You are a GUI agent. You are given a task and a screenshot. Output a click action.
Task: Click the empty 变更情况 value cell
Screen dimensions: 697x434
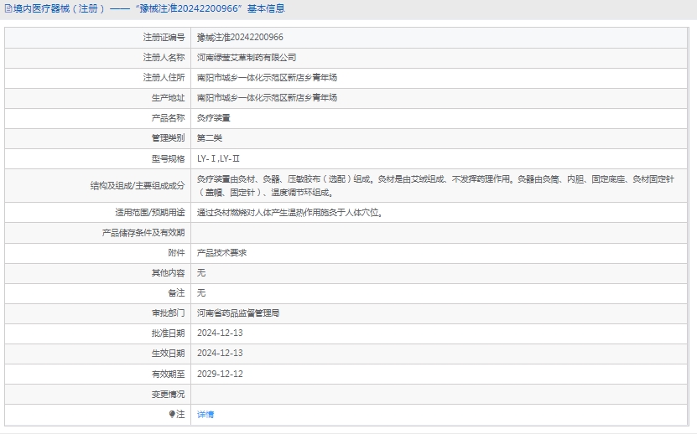[441, 394]
